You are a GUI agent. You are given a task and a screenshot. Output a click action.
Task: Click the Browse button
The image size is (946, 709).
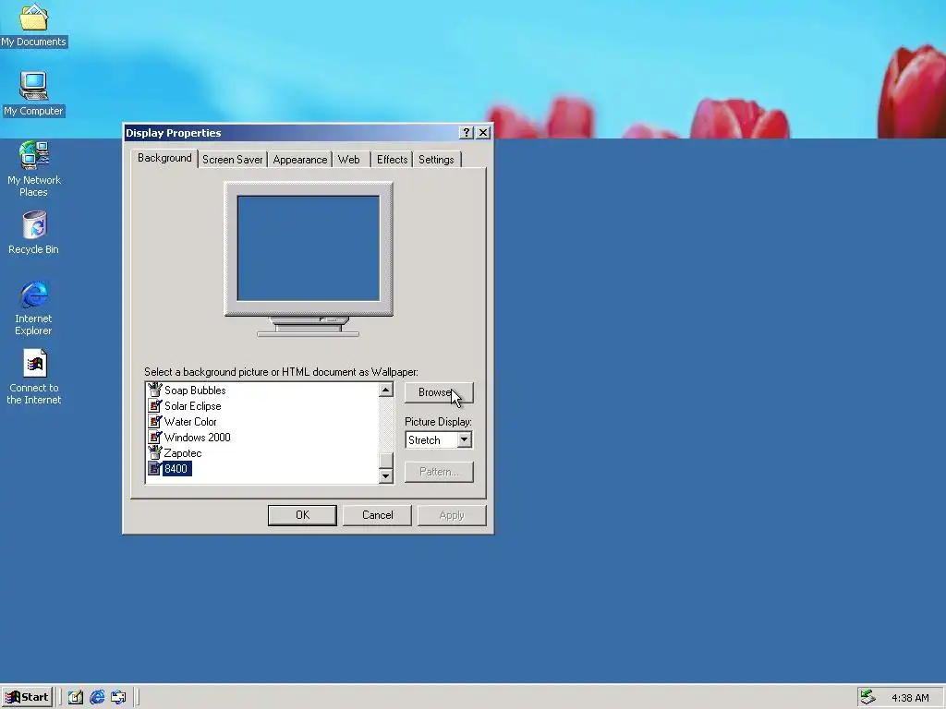(x=439, y=392)
